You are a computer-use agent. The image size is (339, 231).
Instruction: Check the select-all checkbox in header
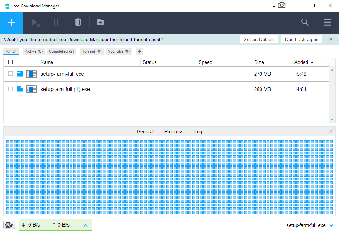10,62
